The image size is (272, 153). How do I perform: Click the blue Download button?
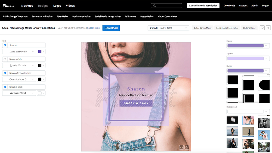[111, 28]
